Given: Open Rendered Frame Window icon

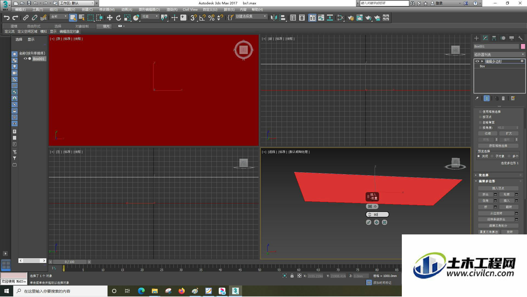Looking at the screenshot, I should click(x=359, y=18).
